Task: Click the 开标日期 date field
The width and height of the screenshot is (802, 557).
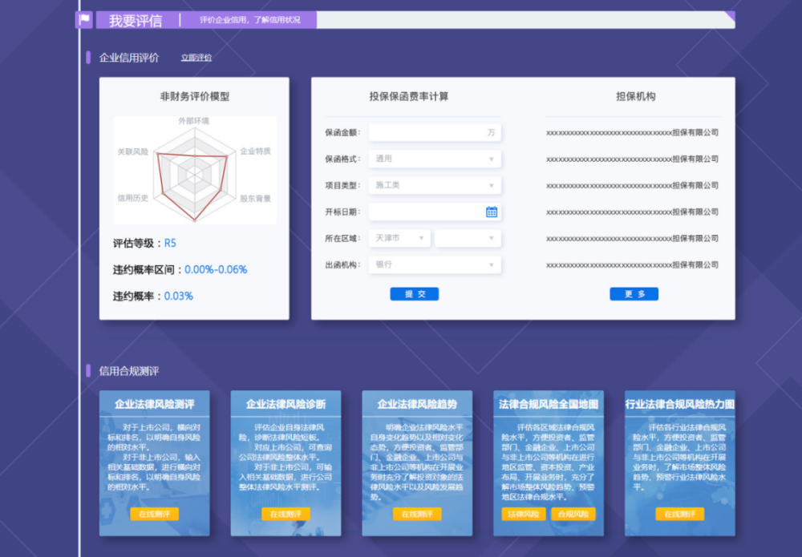Action: (425, 212)
